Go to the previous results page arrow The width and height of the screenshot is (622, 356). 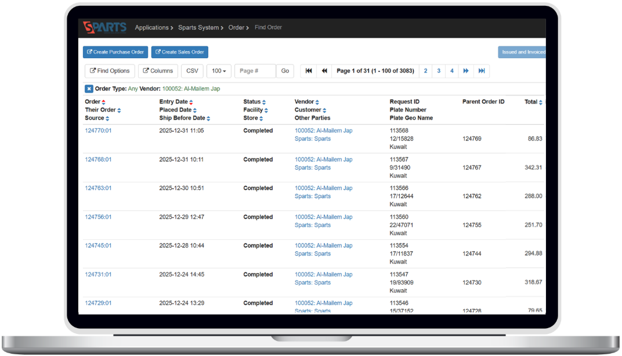pos(324,71)
